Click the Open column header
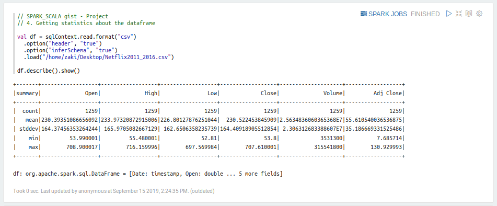 91,93
